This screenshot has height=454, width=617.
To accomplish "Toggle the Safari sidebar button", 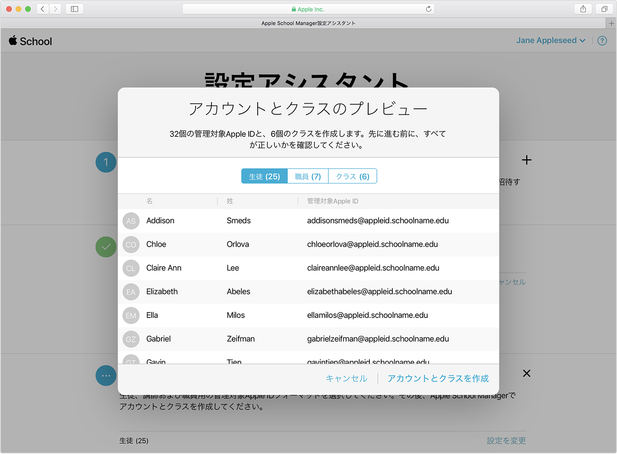I will click(x=74, y=9).
